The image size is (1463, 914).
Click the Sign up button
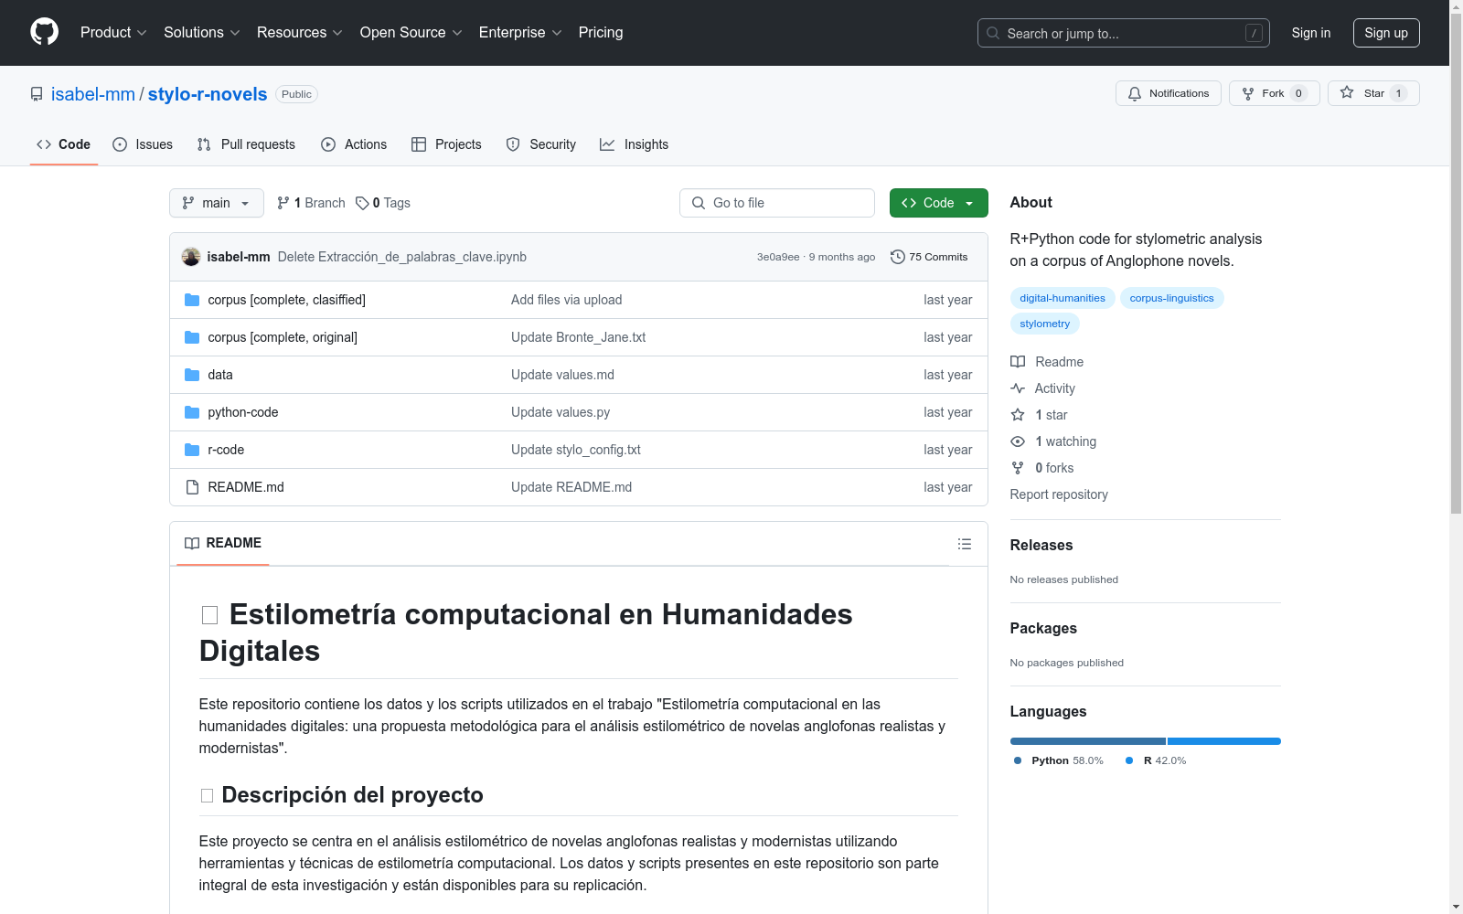point(1386,33)
